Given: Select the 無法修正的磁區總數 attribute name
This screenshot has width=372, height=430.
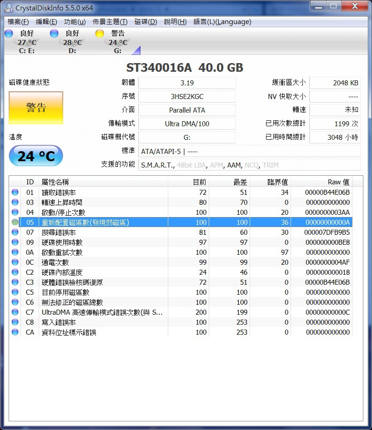Looking at the screenshot, I should pyautogui.click(x=72, y=302).
